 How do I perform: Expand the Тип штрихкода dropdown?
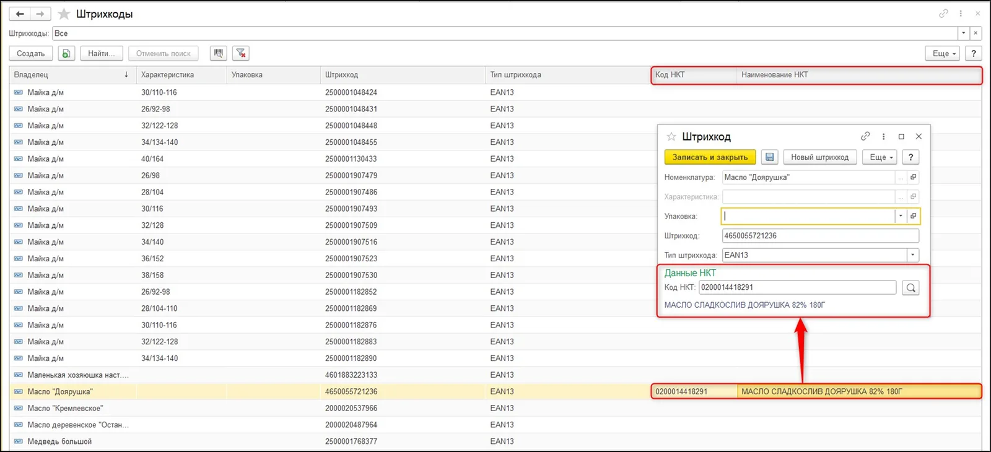(x=912, y=255)
